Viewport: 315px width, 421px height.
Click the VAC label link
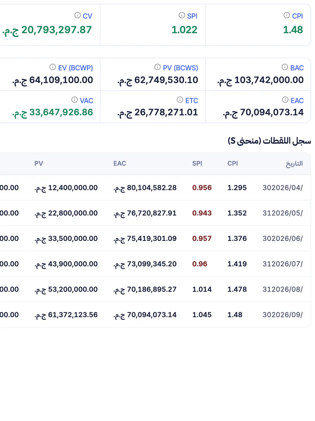[87, 101]
